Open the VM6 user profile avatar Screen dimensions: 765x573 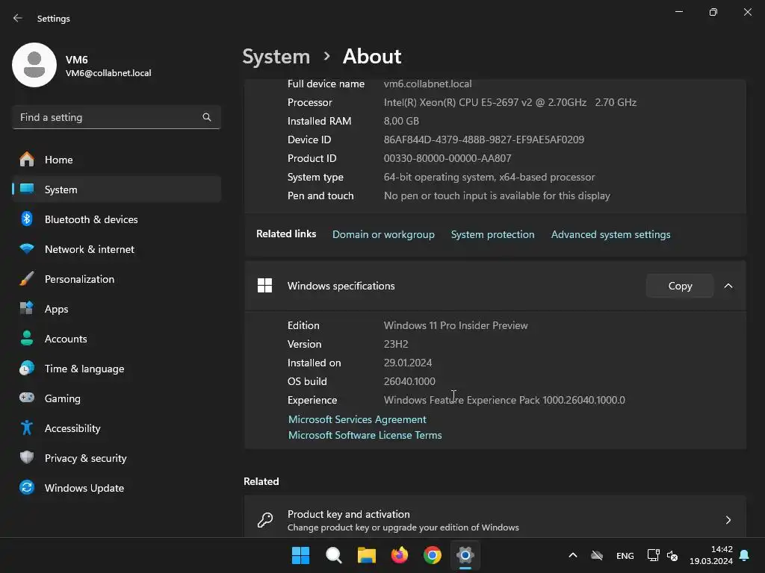(34, 65)
